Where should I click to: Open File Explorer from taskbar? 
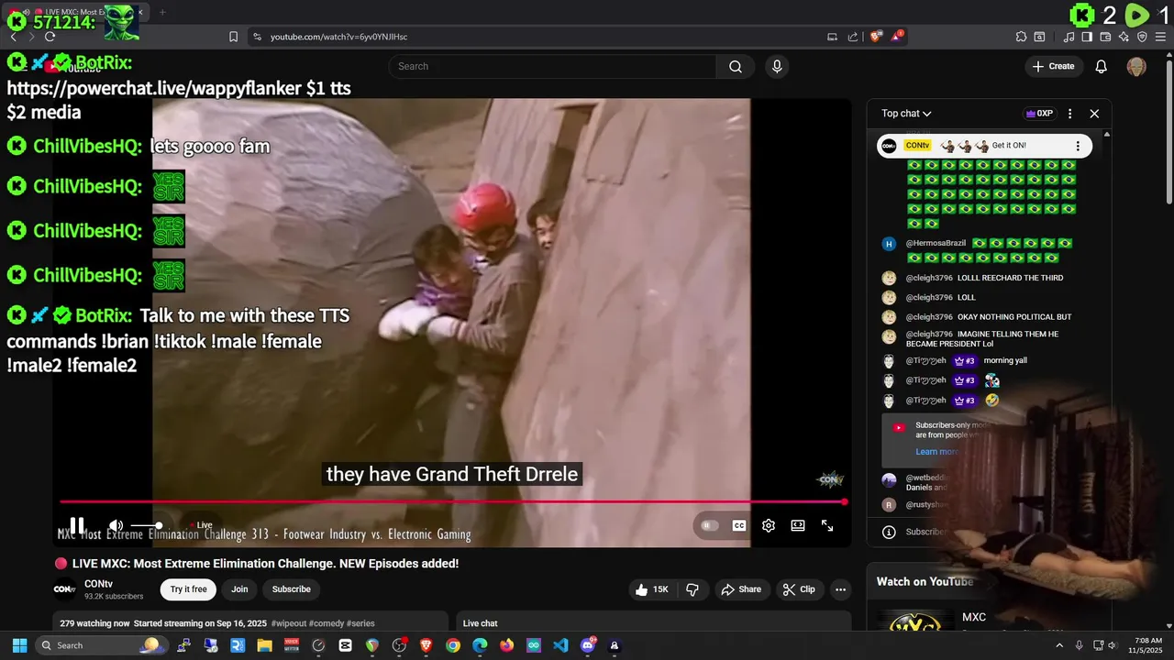264,645
